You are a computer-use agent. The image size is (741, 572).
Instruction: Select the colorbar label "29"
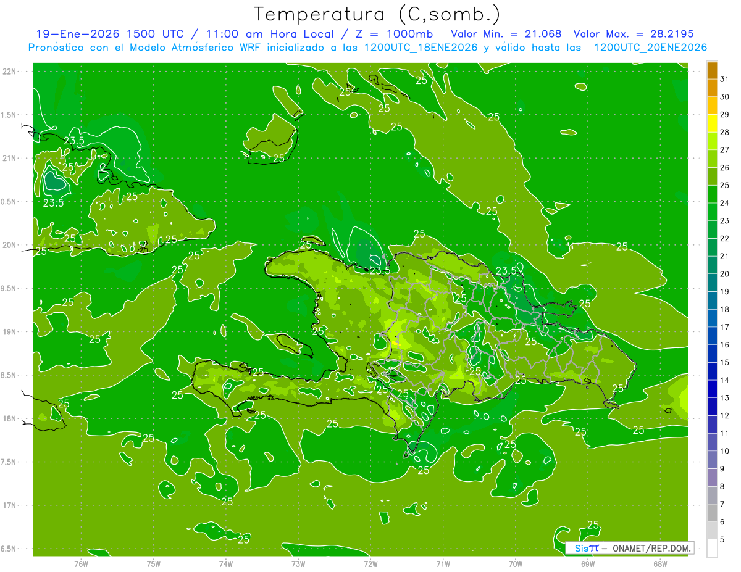(x=725, y=115)
